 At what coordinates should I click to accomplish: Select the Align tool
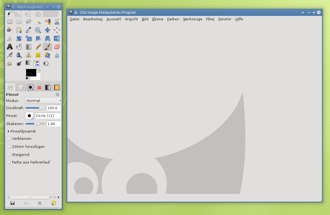click(x=57, y=30)
